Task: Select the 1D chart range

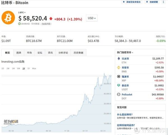Action: point(3,68)
